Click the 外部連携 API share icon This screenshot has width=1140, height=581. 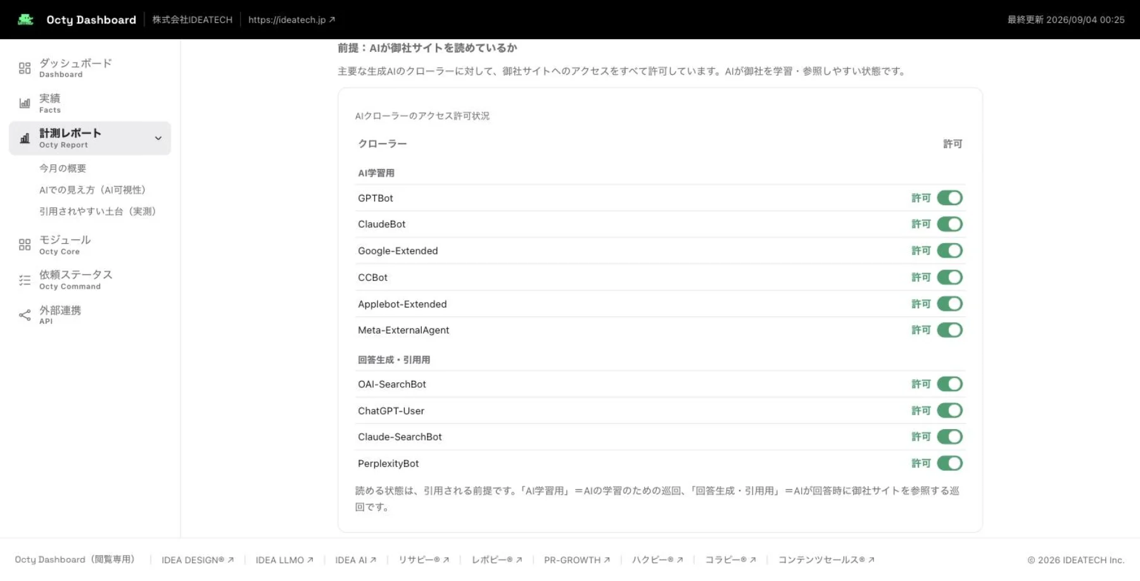25,315
